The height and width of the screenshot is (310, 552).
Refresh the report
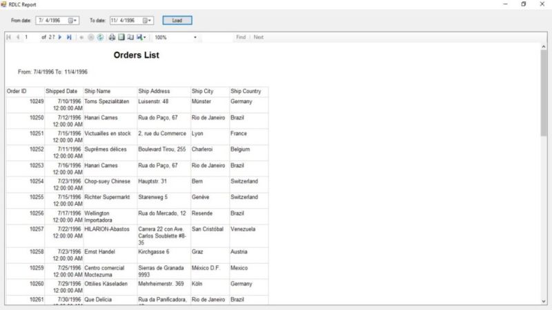(x=100, y=37)
